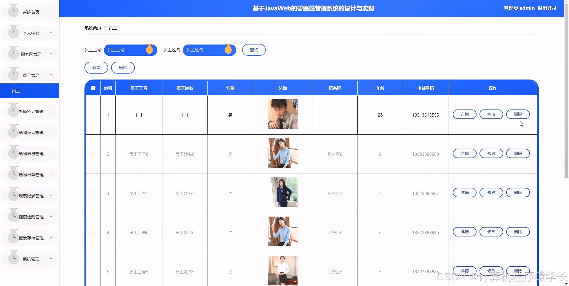The width and height of the screenshot is (569, 286).
Task: Click 修改 for employee 111
Action: (x=491, y=114)
